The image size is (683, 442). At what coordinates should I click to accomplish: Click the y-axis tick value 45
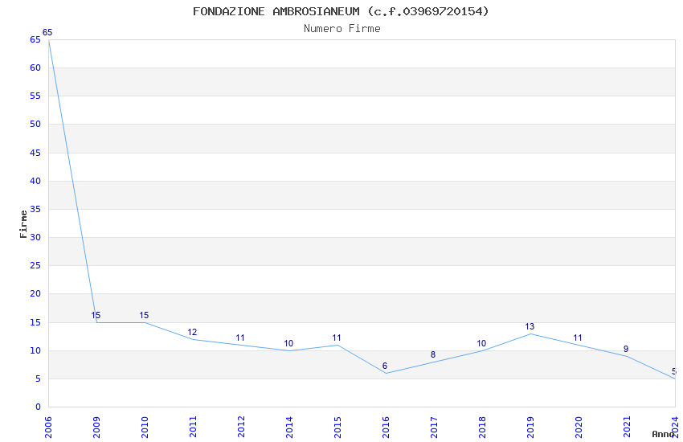[35, 153]
